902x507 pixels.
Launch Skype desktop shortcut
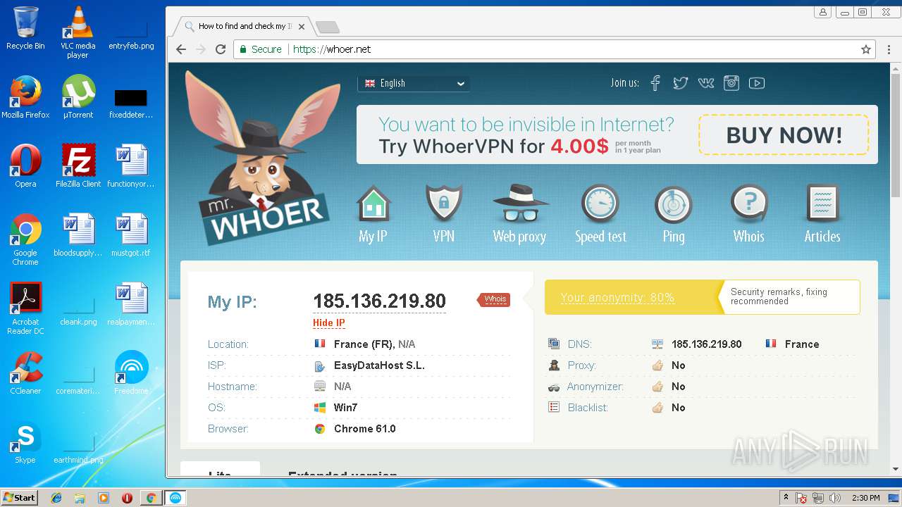25,442
